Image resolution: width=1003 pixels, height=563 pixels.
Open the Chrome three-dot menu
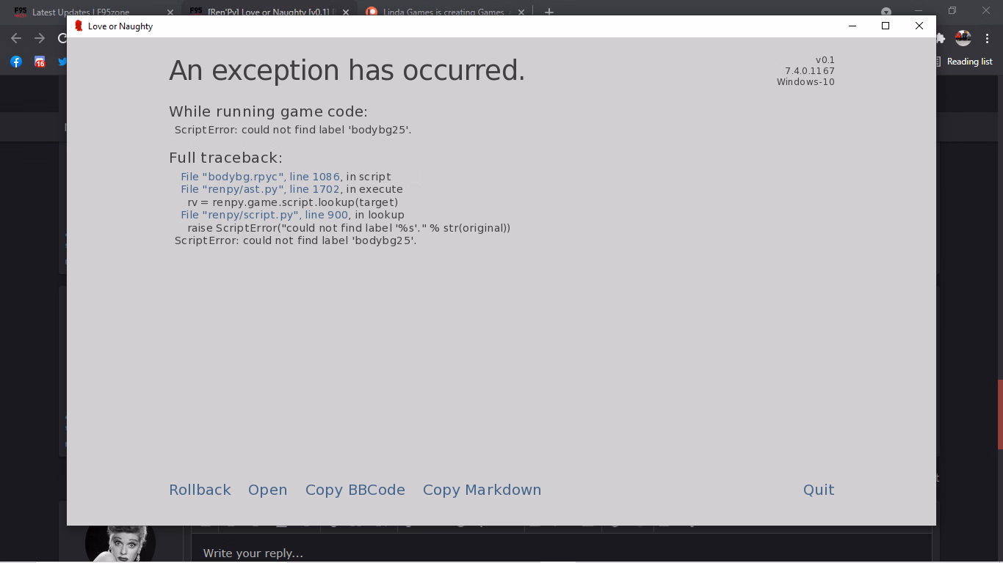[x=987, y=38]
